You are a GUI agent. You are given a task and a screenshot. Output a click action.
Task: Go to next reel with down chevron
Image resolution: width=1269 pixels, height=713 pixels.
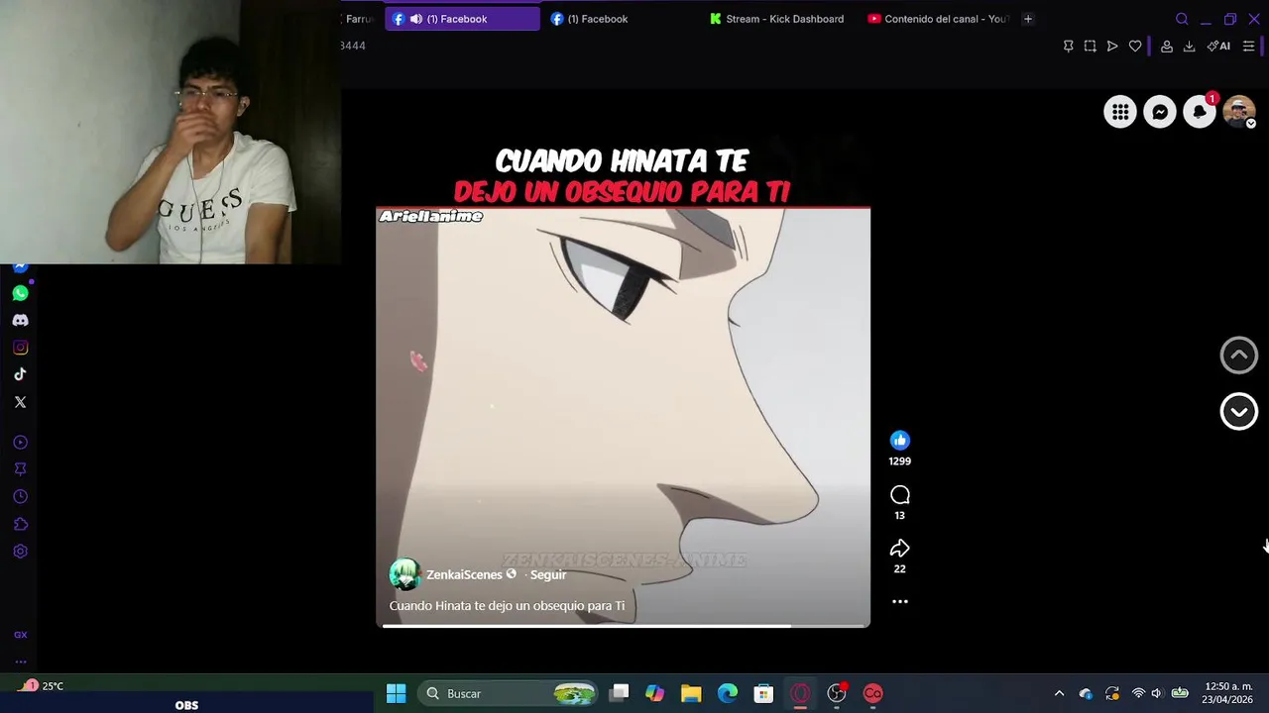pyautogui.click(x=1238, y=412)
